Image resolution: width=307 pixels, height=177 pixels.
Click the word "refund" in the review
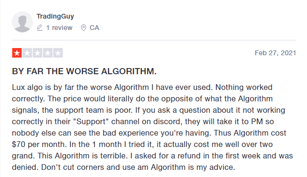point(189,156)
